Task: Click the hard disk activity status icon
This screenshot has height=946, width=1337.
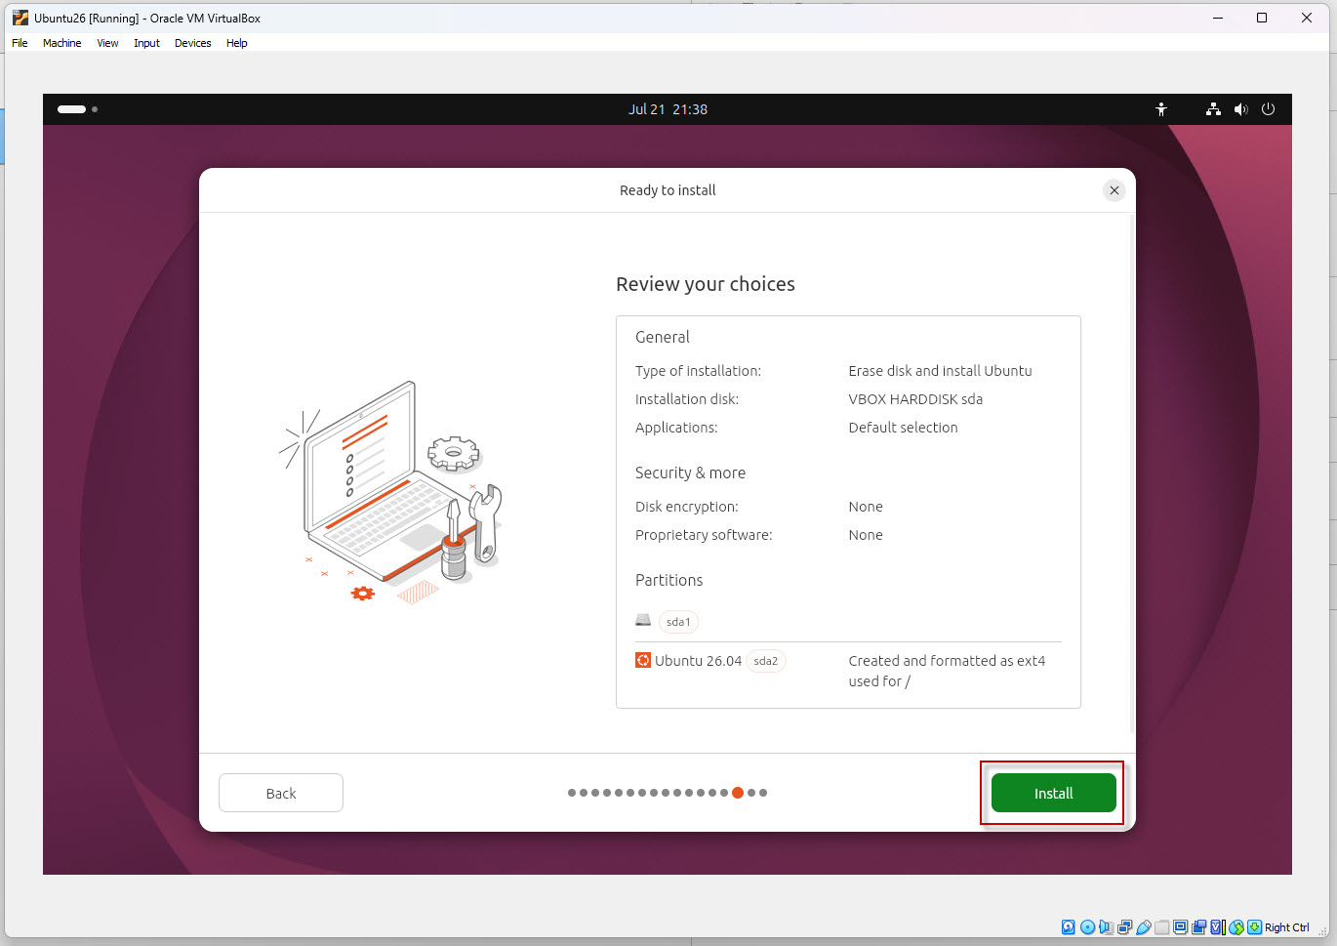Action: [x=1068, y=927]
